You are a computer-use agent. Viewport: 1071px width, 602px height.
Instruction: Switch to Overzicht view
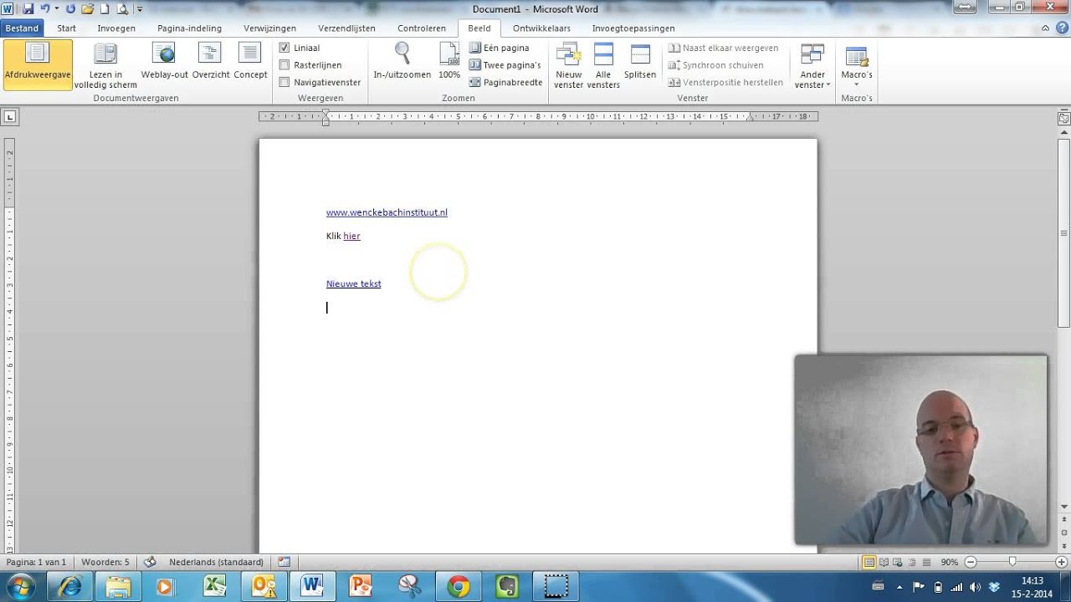pos(211,62)
